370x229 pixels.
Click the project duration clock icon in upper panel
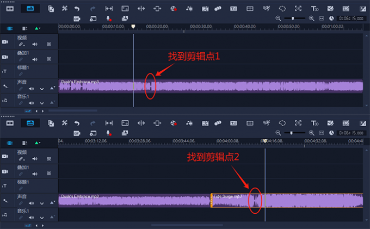coord(331,18)
